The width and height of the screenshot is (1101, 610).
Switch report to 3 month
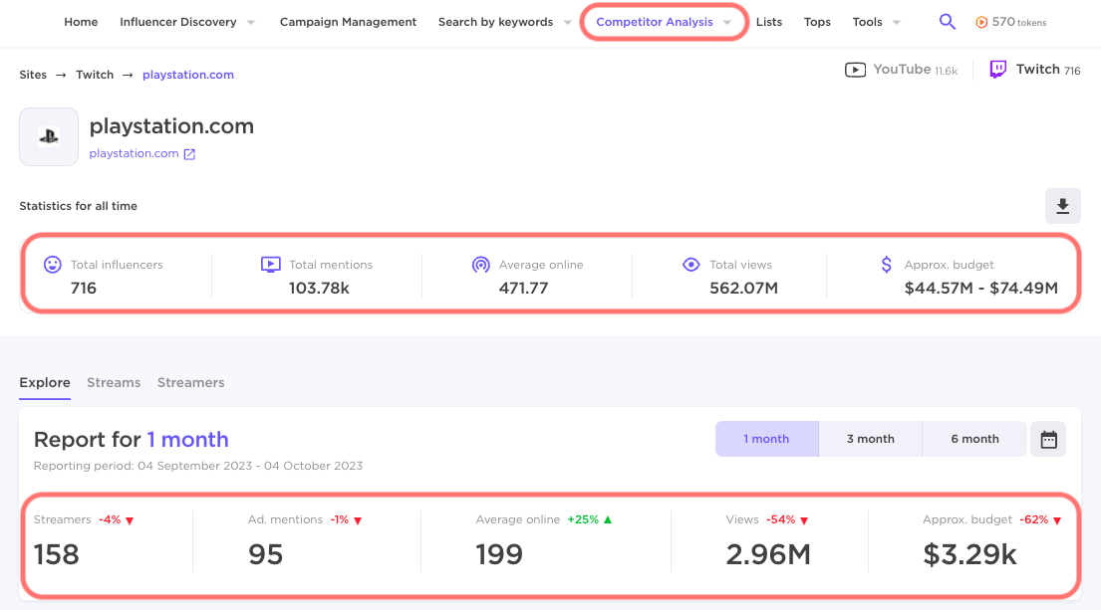tap(870, 439)
